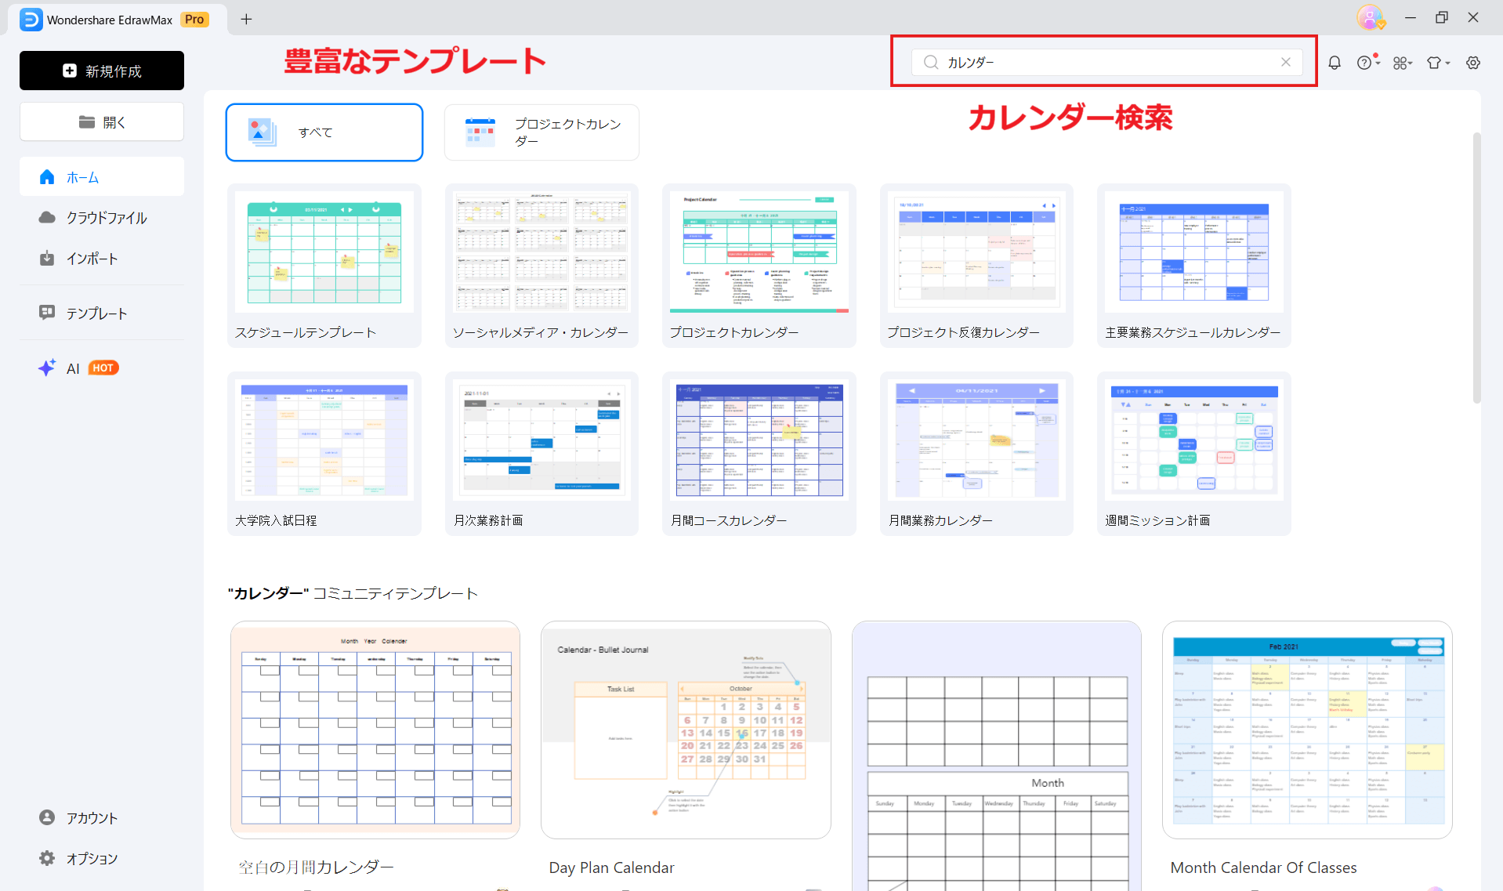Click the settings gear in the top bar

pos(1474,62)
